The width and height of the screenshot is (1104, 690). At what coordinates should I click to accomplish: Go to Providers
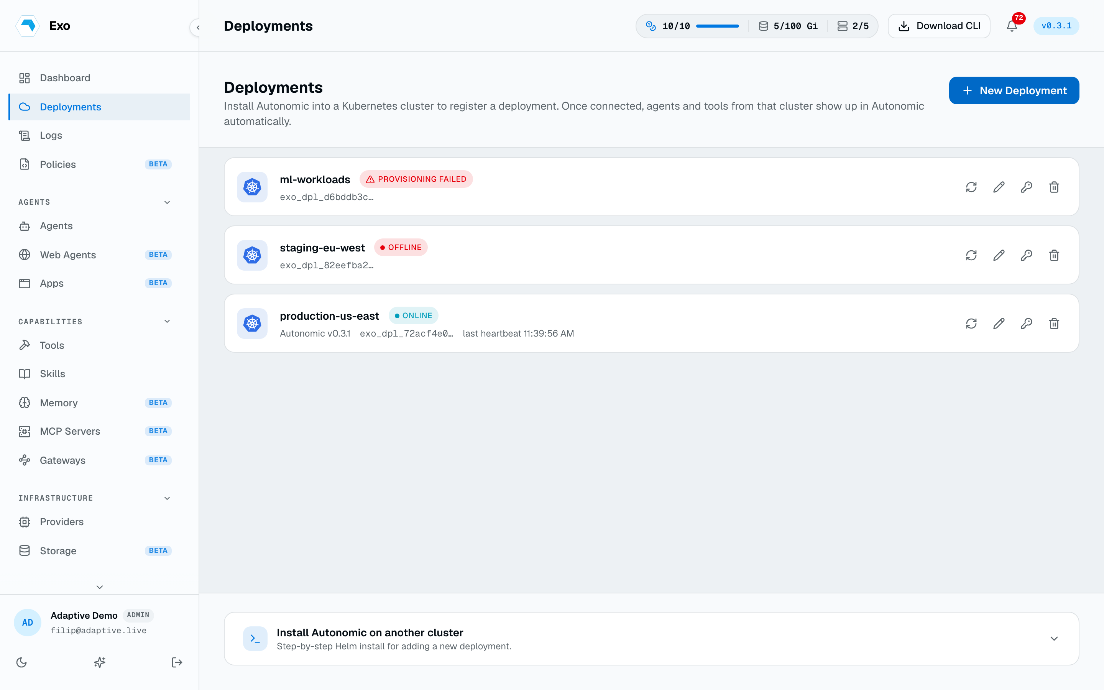click(99, 522)
